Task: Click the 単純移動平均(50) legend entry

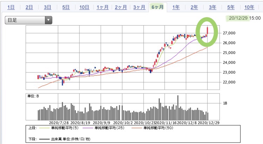Action: (158, 128)
